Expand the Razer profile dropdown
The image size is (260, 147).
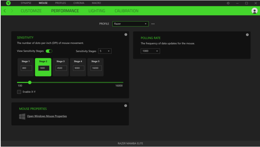pos(130,24)
